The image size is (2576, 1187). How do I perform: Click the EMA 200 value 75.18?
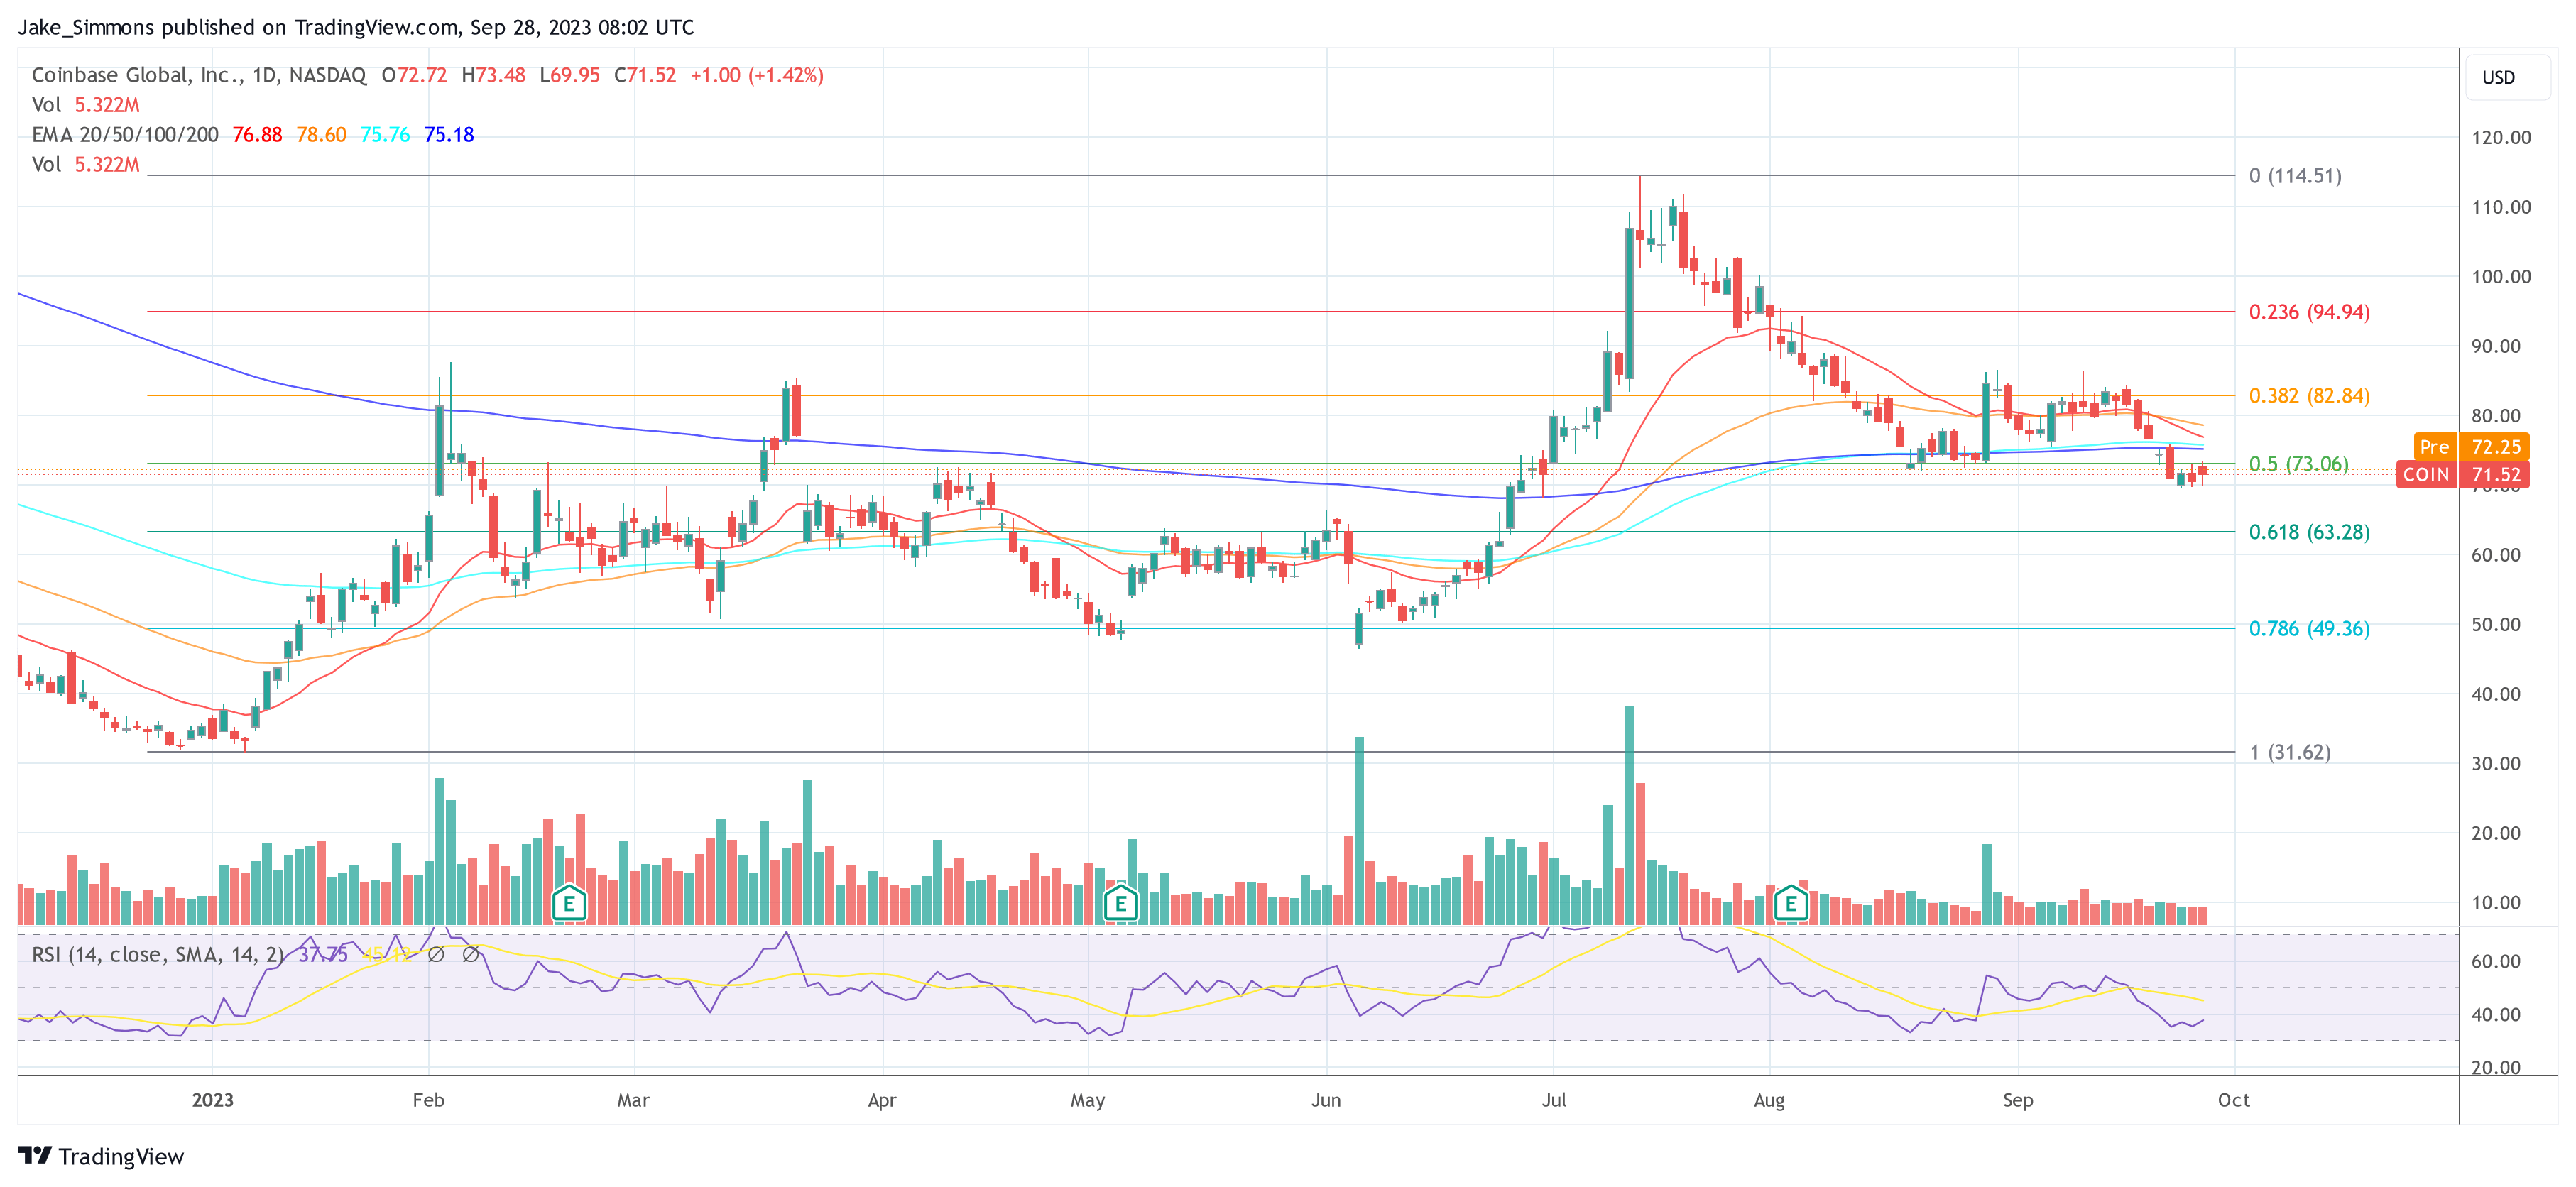coord(449,134)
